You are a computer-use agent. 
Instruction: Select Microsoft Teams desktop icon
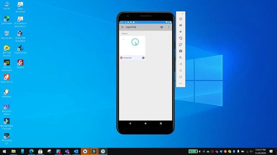[x=7, y=109]
